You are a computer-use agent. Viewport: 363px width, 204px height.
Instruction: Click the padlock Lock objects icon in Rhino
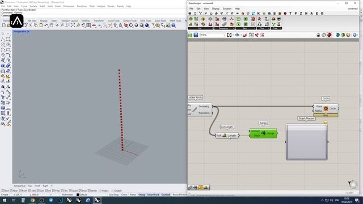pyautogui.click(x=120, y=25)
